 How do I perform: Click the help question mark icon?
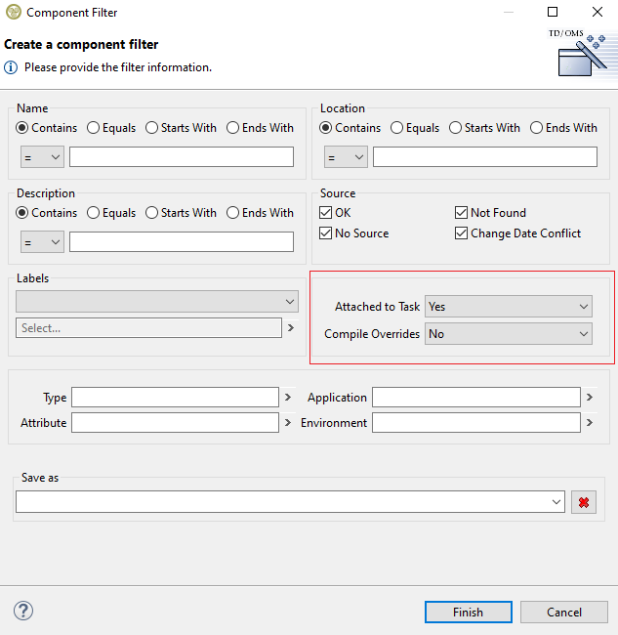tap(23, 611)
